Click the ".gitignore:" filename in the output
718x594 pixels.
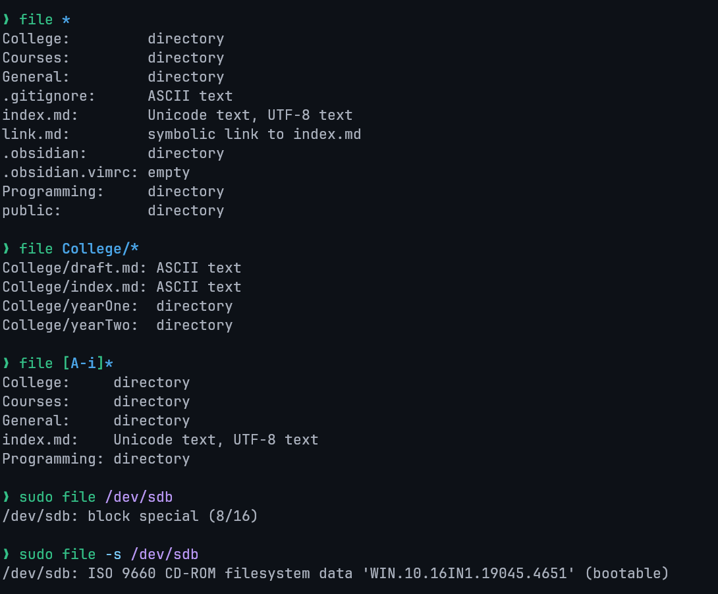coord(49,96)
